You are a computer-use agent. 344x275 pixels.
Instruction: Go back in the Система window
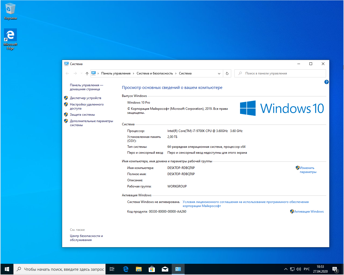click(67, 73)
